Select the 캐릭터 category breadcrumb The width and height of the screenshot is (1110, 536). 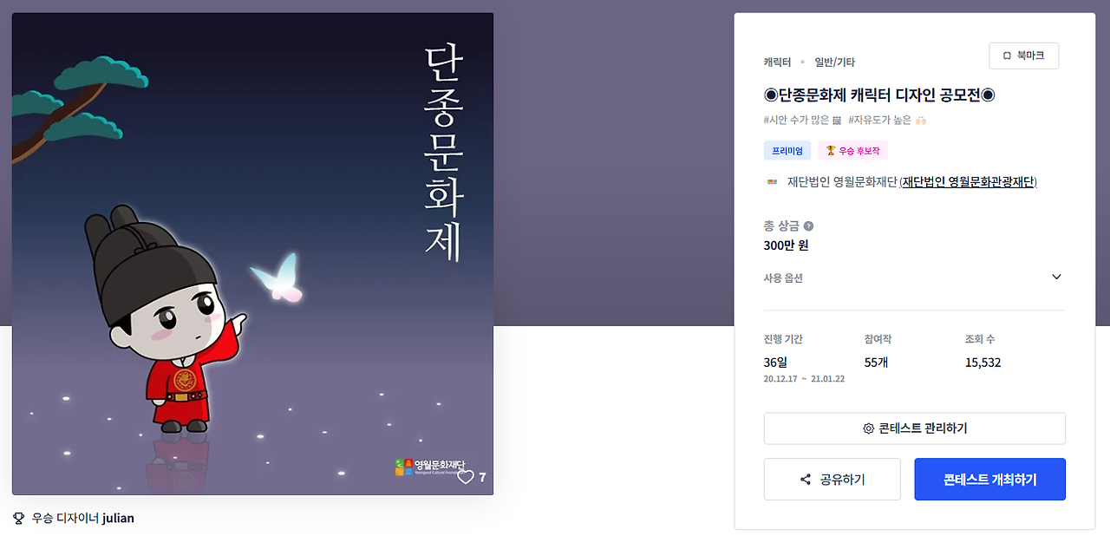pos(777,62)
